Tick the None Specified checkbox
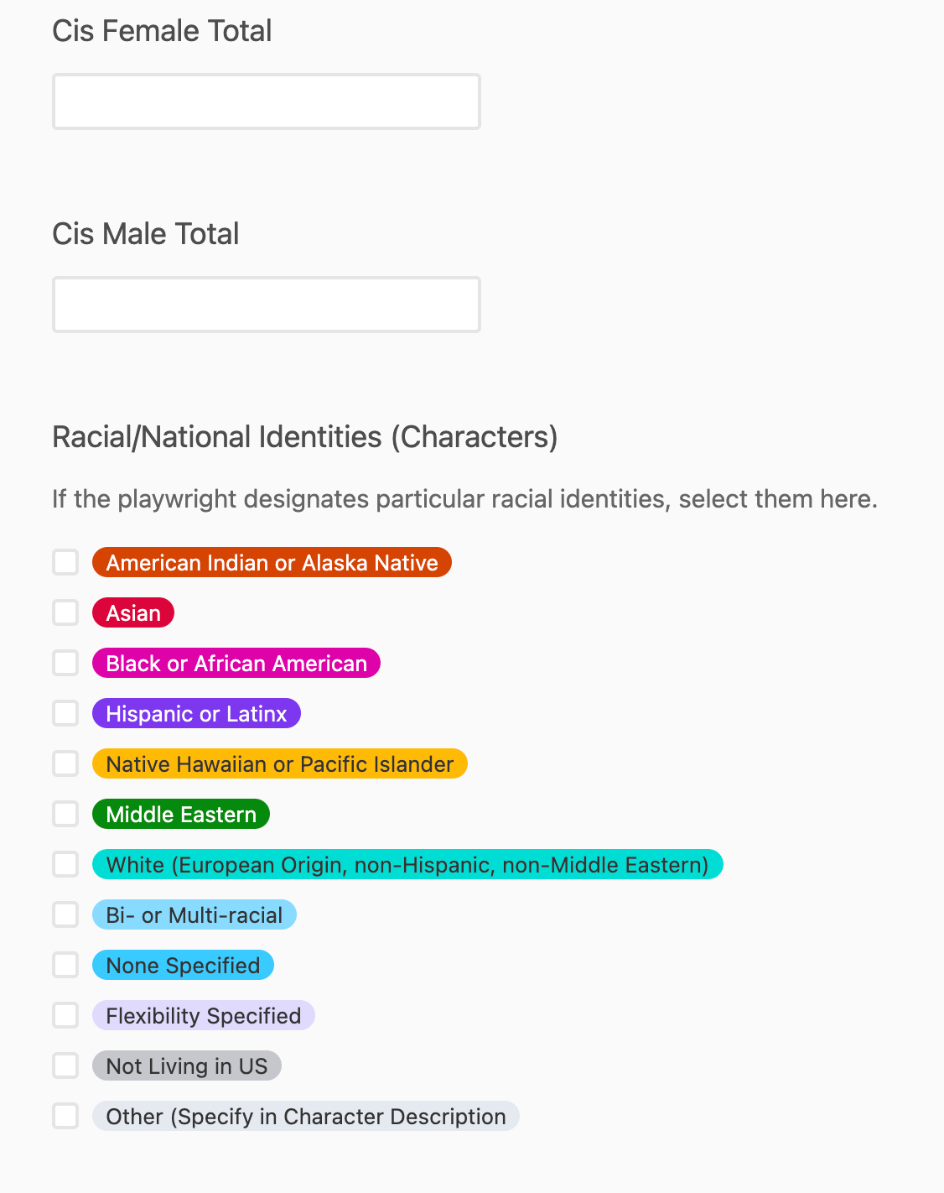The width and height of the screenshot is (944, 1193). pos(65,965)
